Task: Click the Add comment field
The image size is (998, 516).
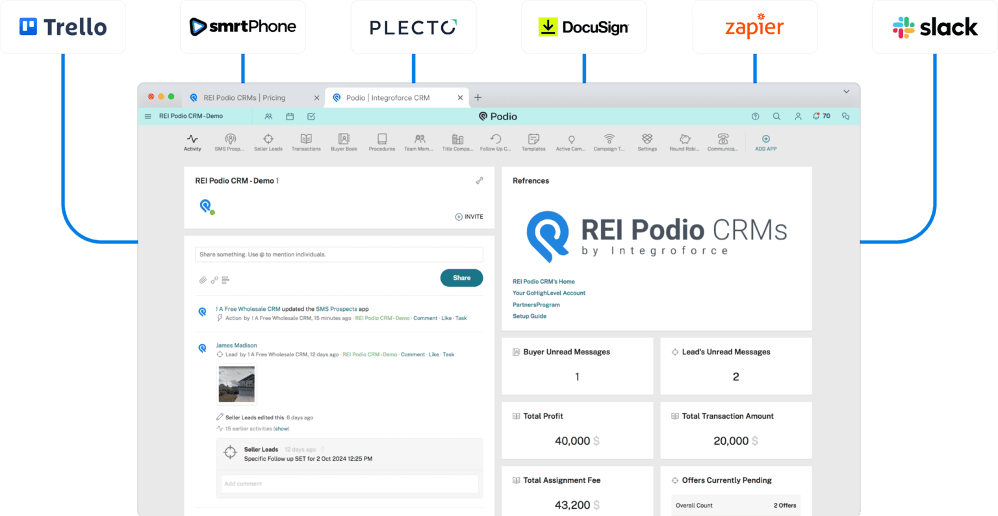Action: (350, 484)
